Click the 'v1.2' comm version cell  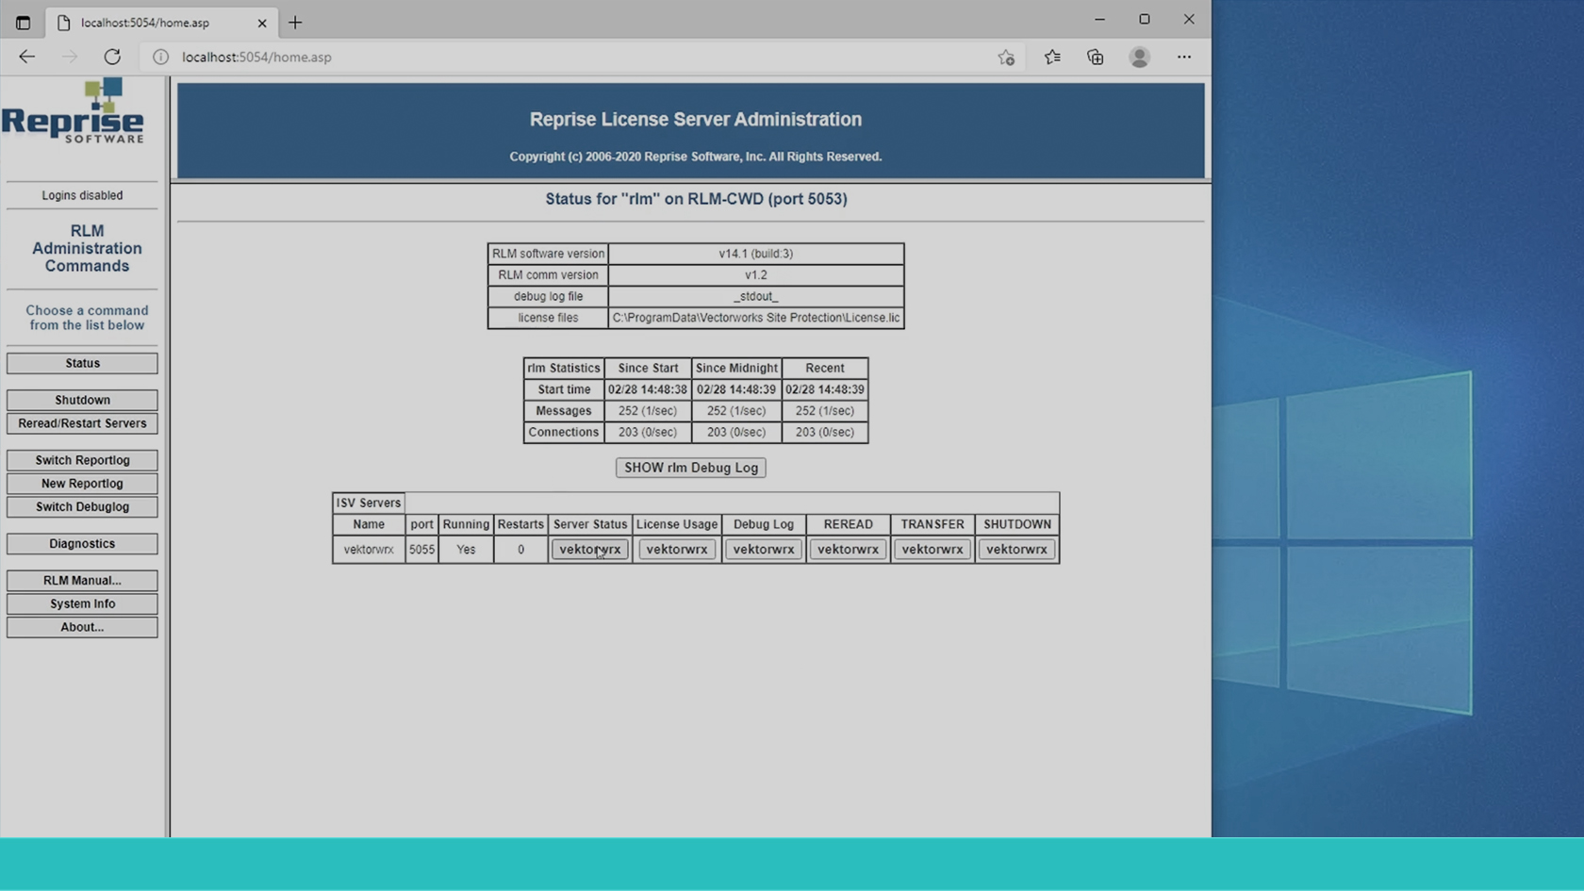point(756,275)
